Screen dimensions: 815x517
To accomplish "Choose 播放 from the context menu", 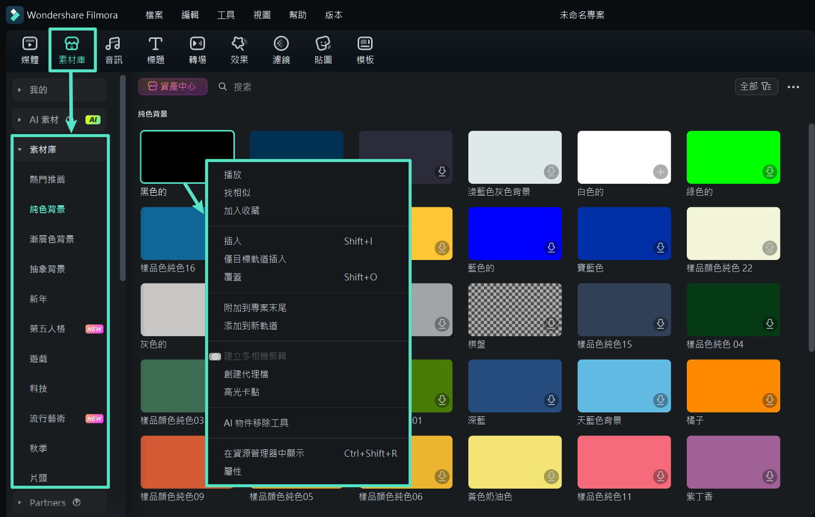I will click(x=309, y=175).
